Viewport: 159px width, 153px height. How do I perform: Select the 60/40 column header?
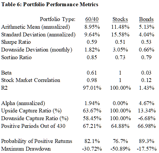pos(92,19)
